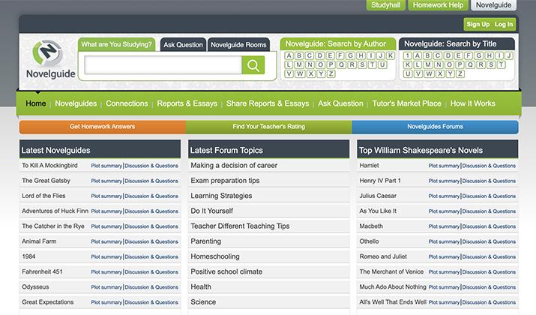Open To Kill A Mockingbird plot summary
Image resolution: width=536 pixels, height=315 pixels.
coord(106,166)
